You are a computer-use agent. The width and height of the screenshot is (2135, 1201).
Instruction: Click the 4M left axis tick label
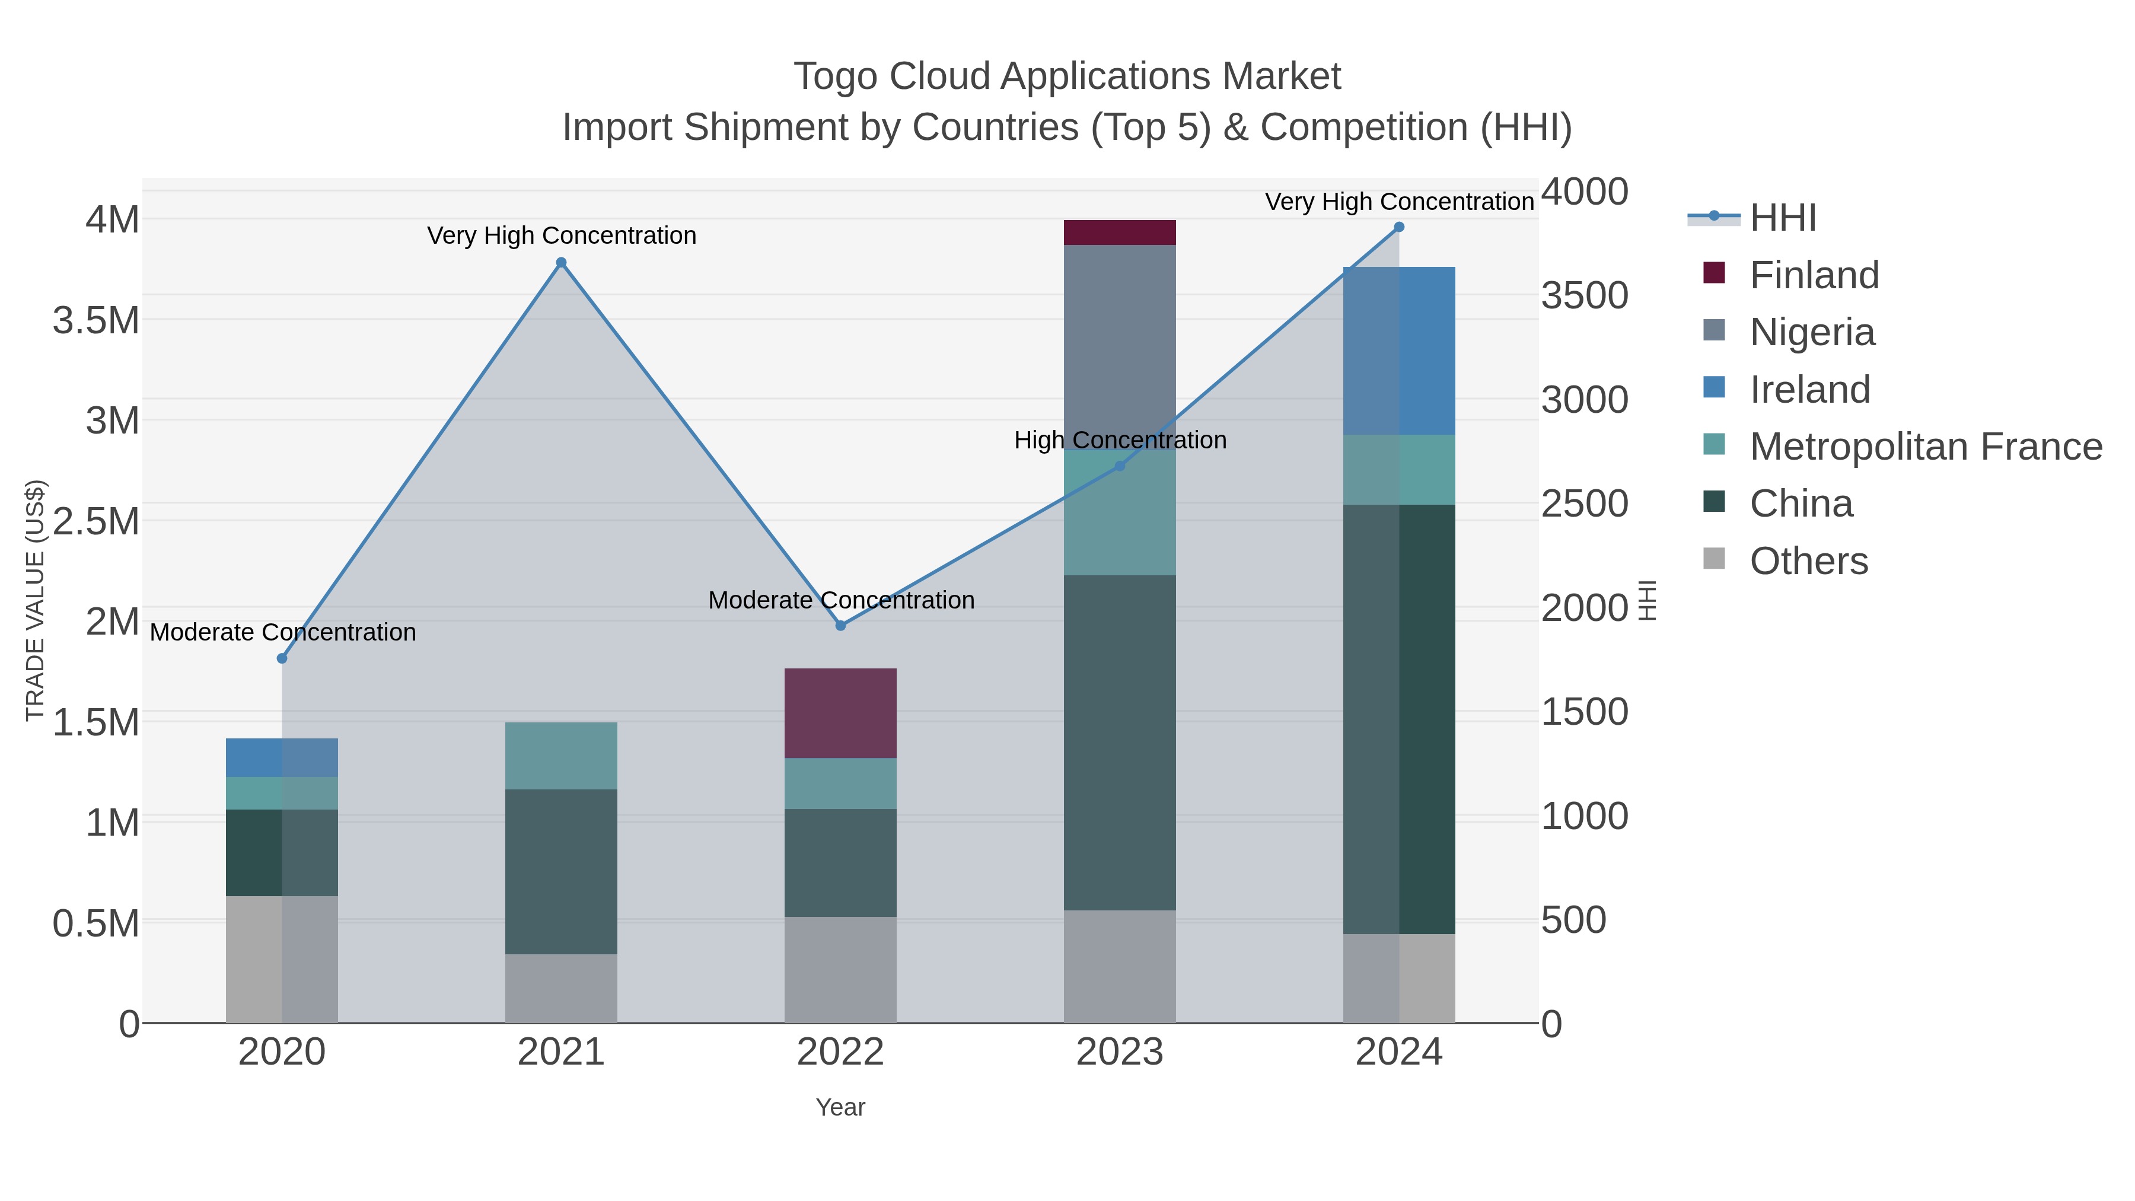coord(113,221)
